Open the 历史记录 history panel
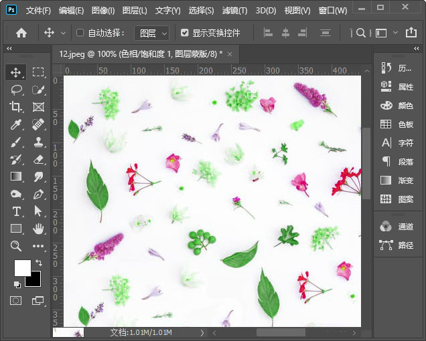 398,68
